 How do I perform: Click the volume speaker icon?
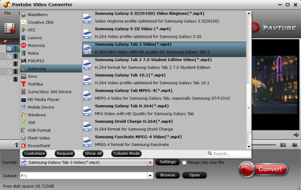[296, 135]
